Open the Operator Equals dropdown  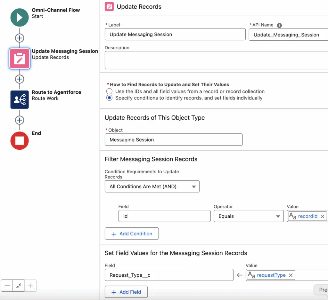[x=249, y=216]
